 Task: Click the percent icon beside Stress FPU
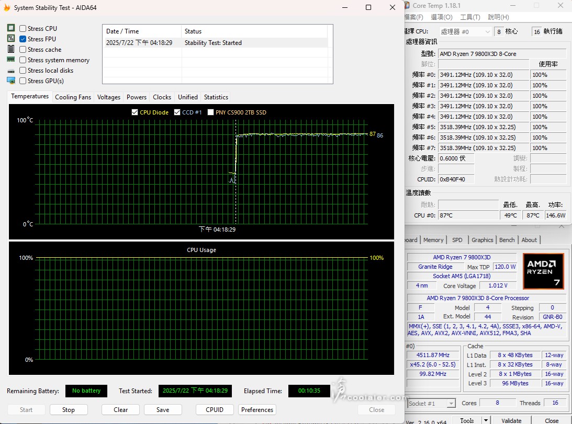pos(11,38)
